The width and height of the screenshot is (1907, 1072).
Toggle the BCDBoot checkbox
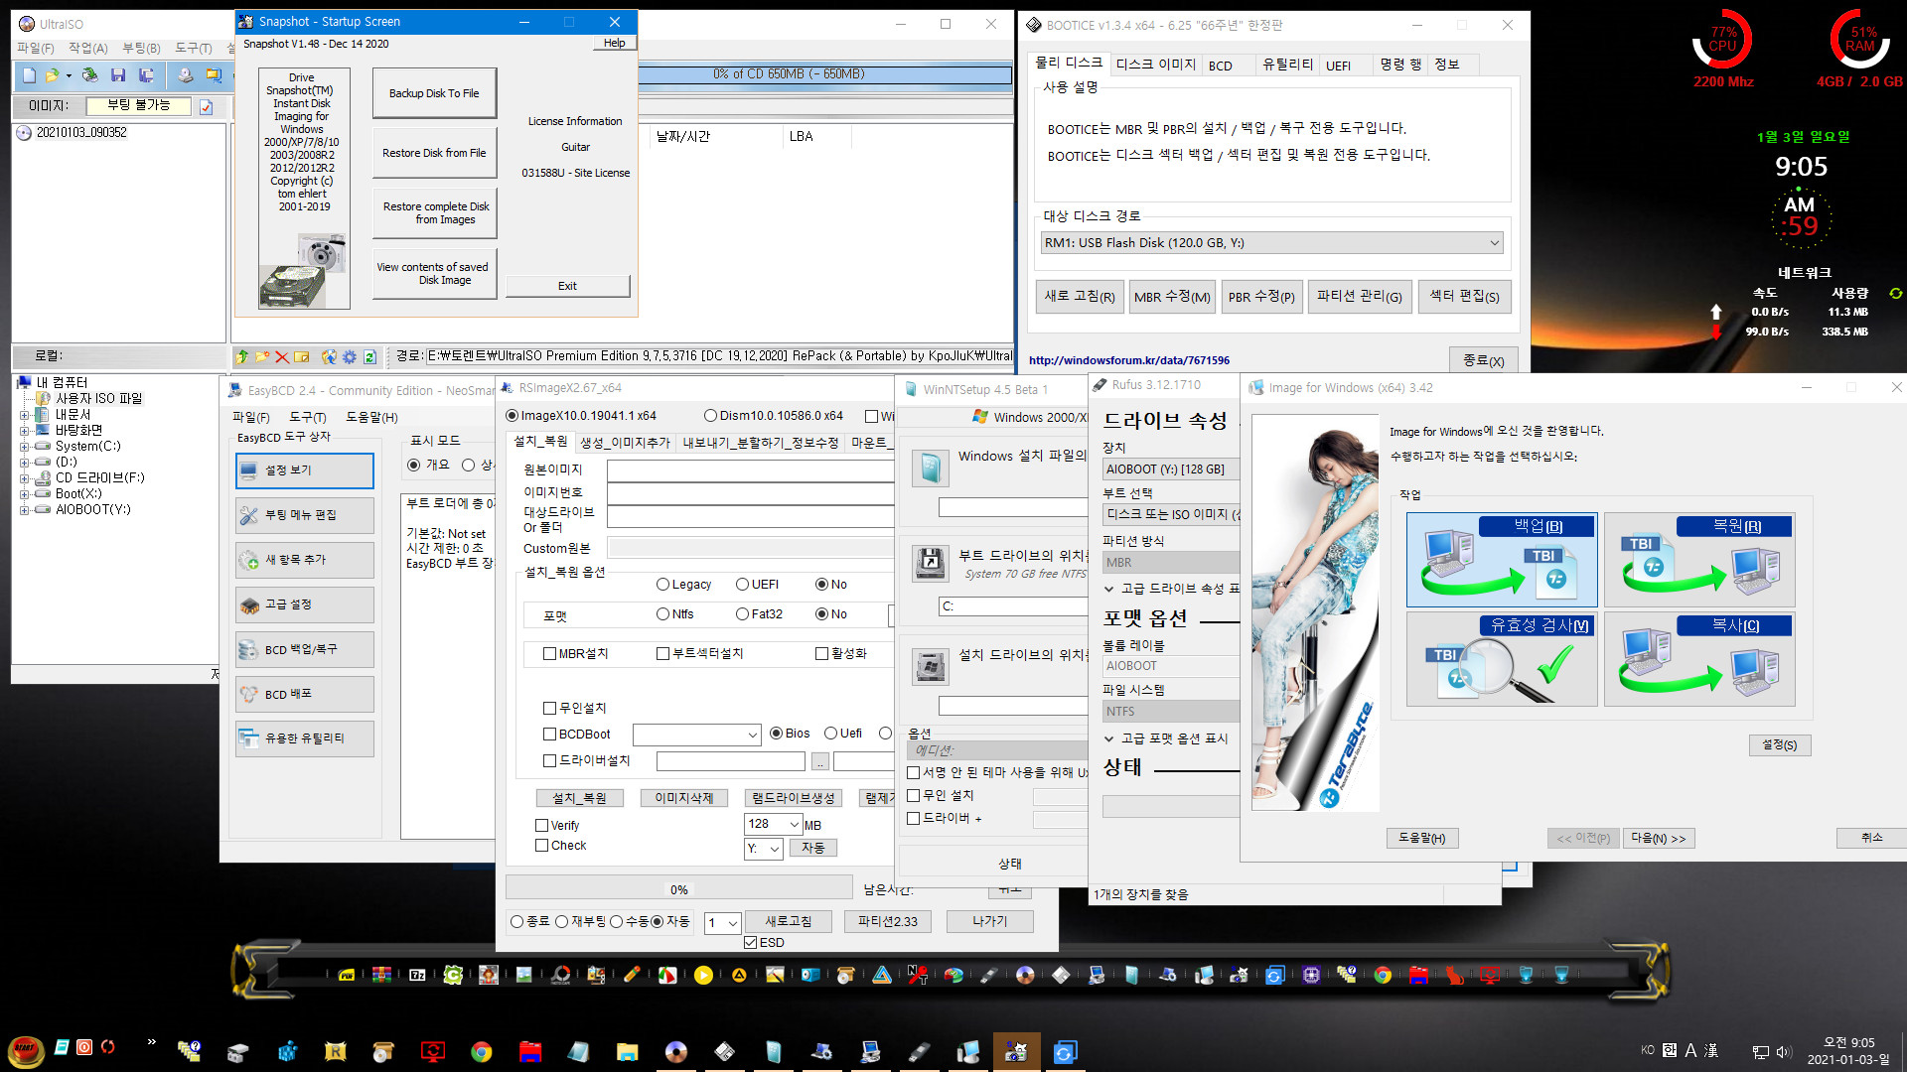coord(549,735)
